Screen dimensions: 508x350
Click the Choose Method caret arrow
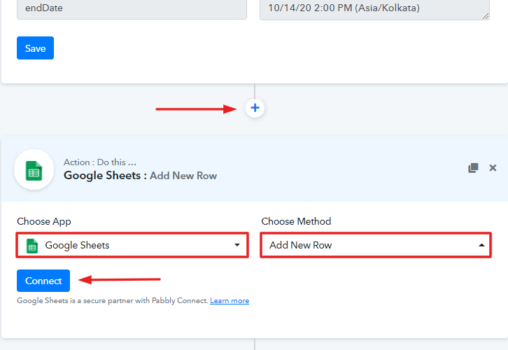coord(481,245)
